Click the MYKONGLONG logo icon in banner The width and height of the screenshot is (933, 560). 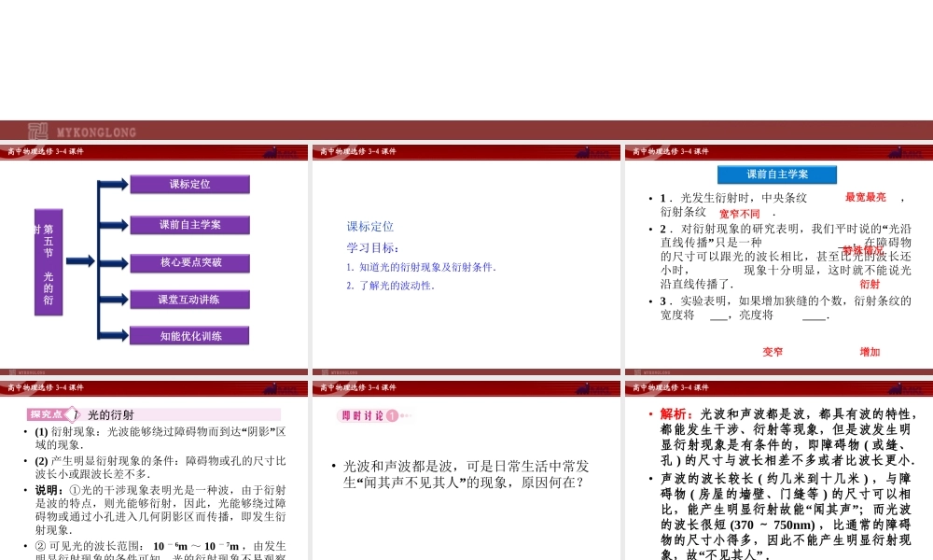(37, 132)
